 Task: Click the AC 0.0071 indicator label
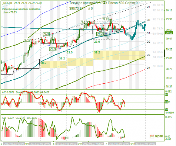(8, 92)
